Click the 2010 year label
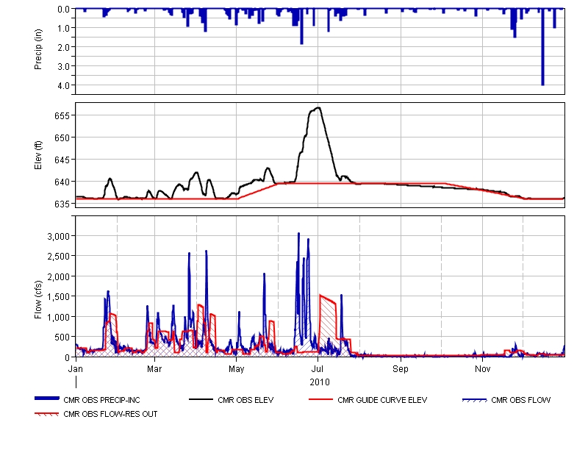Image resolution: width=588 pixels, height=461 pixels. click(320, 382)
